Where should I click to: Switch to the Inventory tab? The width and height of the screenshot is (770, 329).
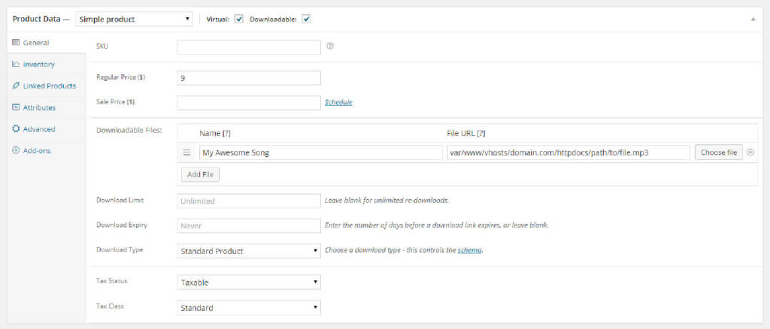47,65
